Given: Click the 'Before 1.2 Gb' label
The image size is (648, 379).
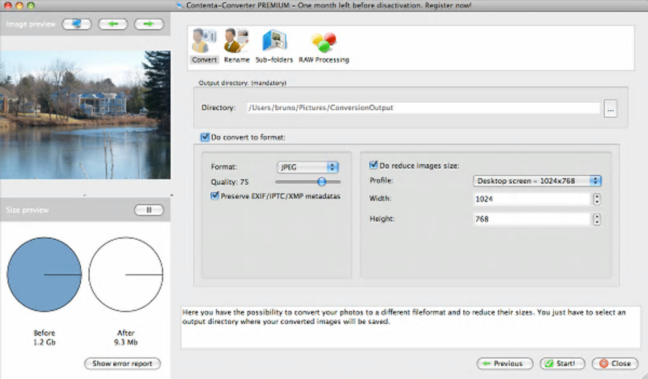Looking at the screenshot, I should pyautogui.click(x=44, y=337).
